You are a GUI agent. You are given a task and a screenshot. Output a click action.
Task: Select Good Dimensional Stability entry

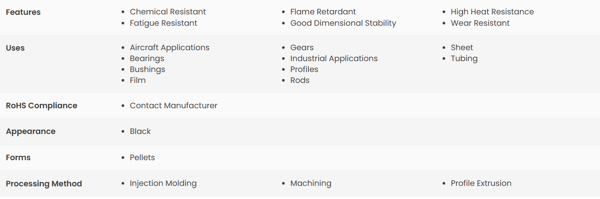tap(343, 23)
